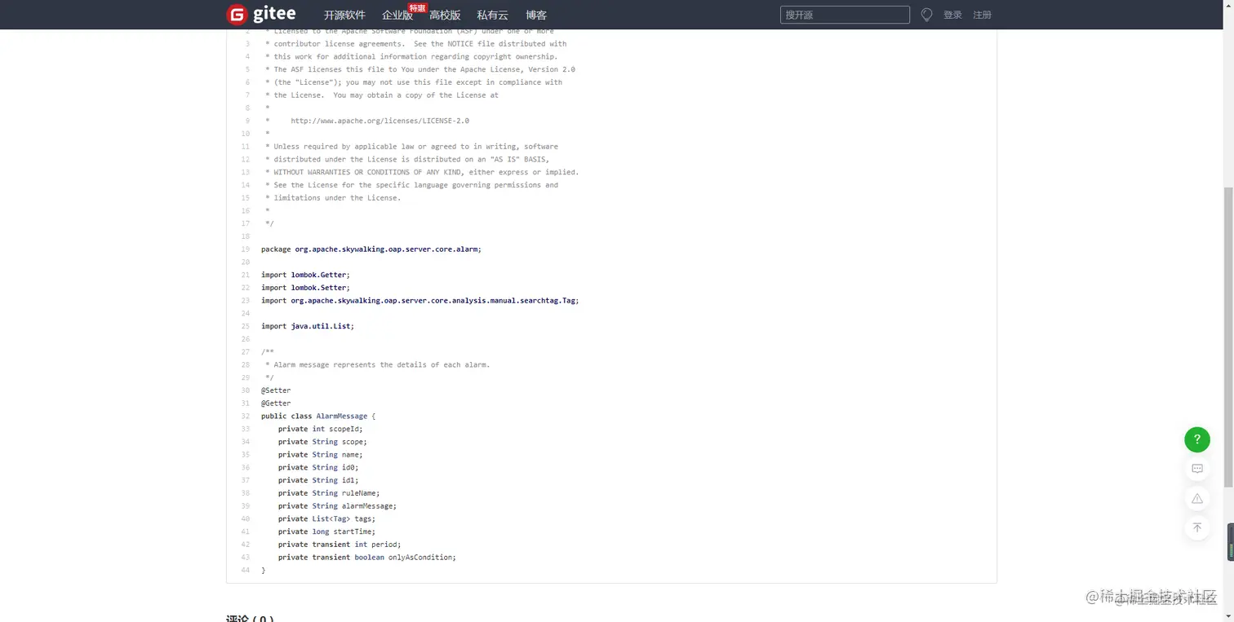Open the 开源软件 menu
Viewport: 1234px width, 622px height.
[344, 15]
